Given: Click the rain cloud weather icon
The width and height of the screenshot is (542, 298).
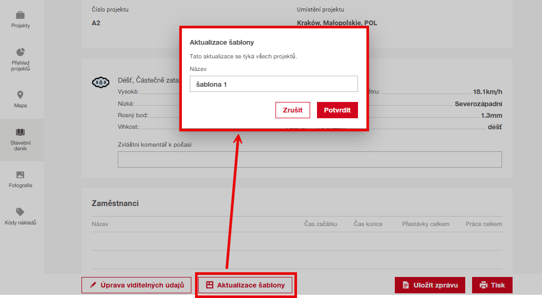Looking at the screenshot, I should [100, 82].
